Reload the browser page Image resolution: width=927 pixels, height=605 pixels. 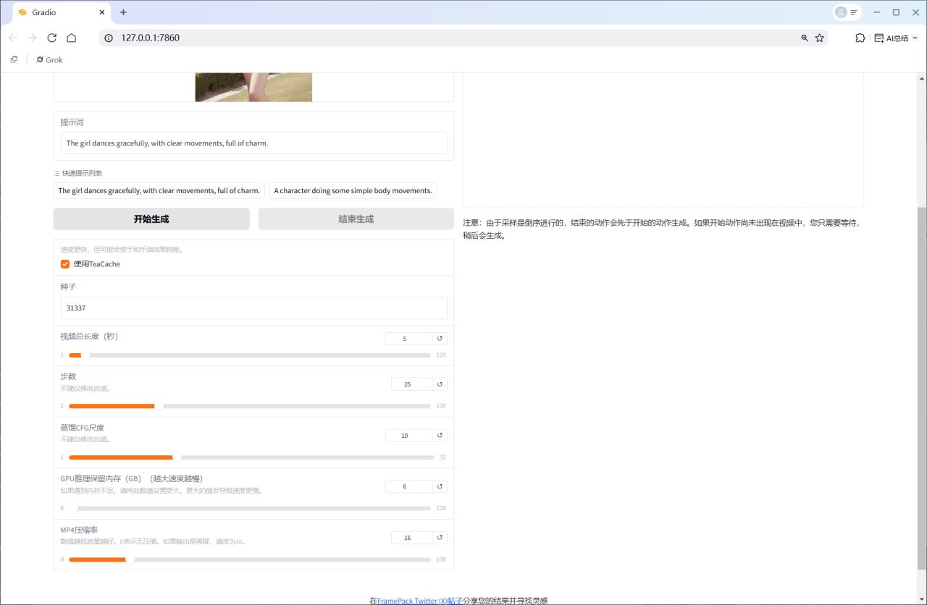click(51, 38)
